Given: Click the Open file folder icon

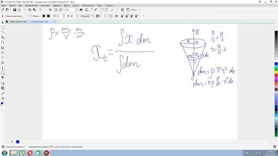Looking at the screenshot, I should (7, 10).
